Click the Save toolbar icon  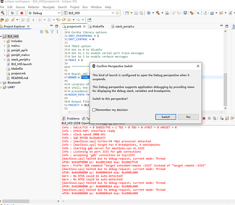136,13
